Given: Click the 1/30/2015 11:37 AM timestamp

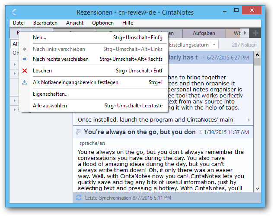Looking at the screenshot, I should pyautogui.click(x=226, y=132).
